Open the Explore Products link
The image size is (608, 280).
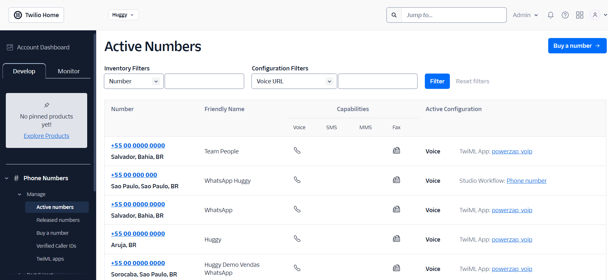point(46,136)
